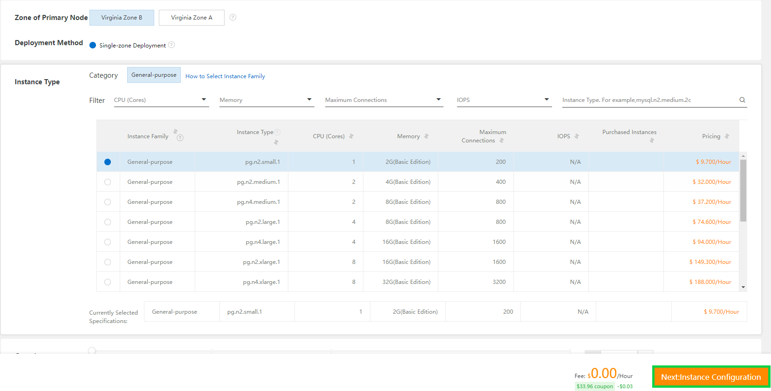Open help tooltip next to Virginia Zone A

coord(233,17)
